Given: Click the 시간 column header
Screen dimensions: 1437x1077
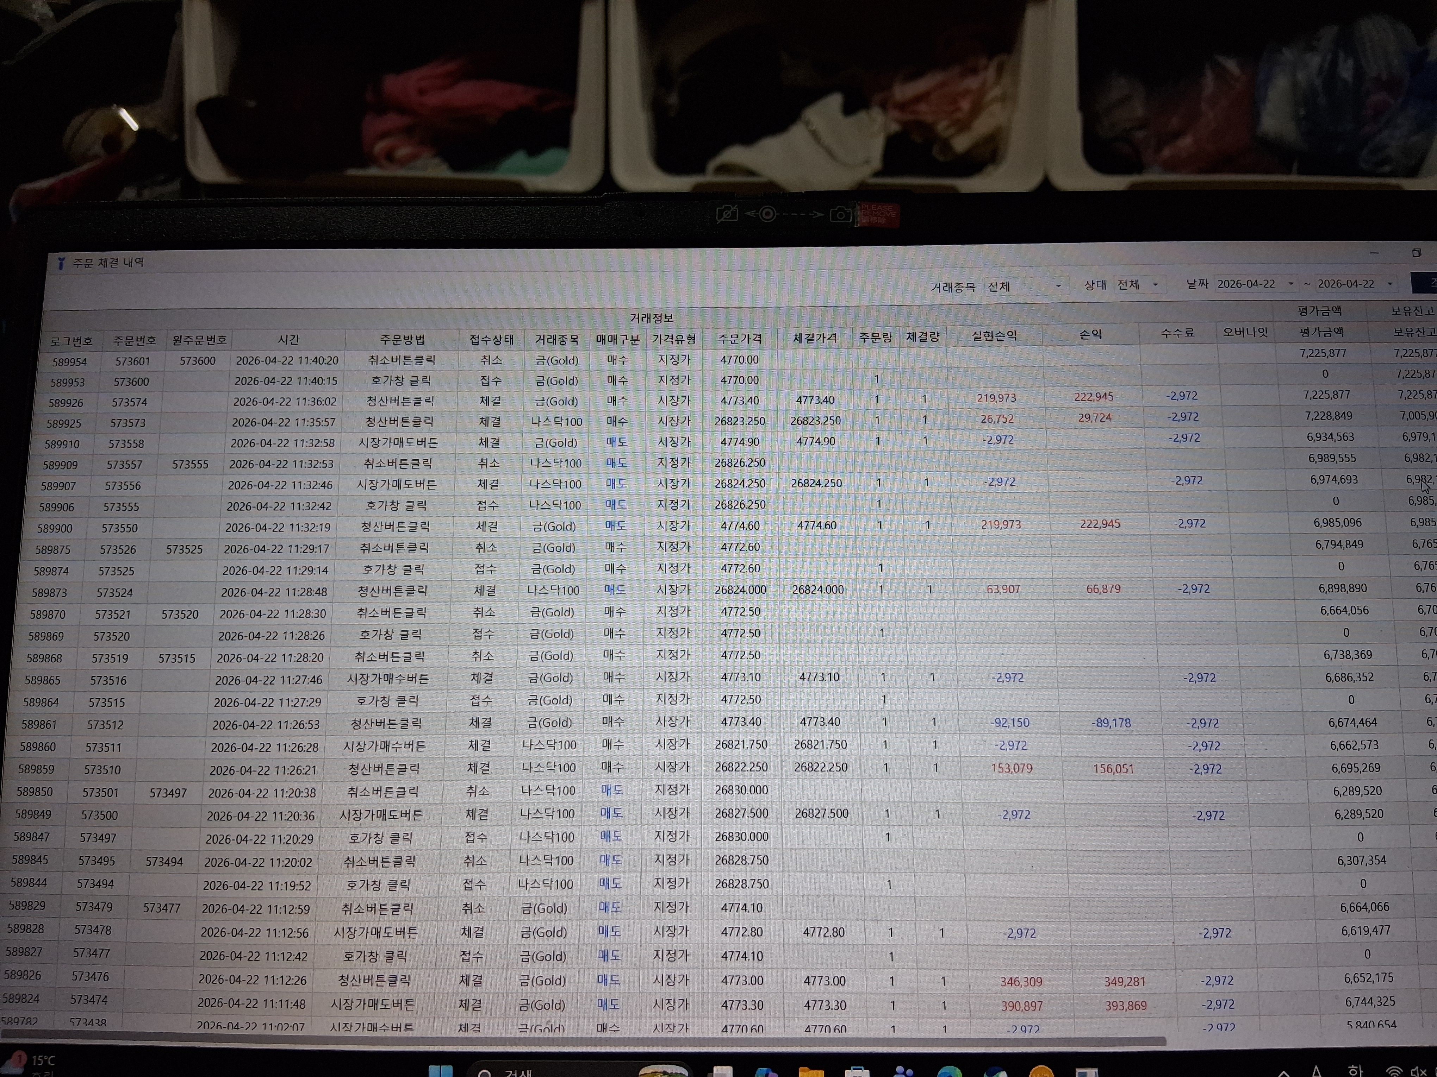Looking at the screenshot, I should [288, 339].
